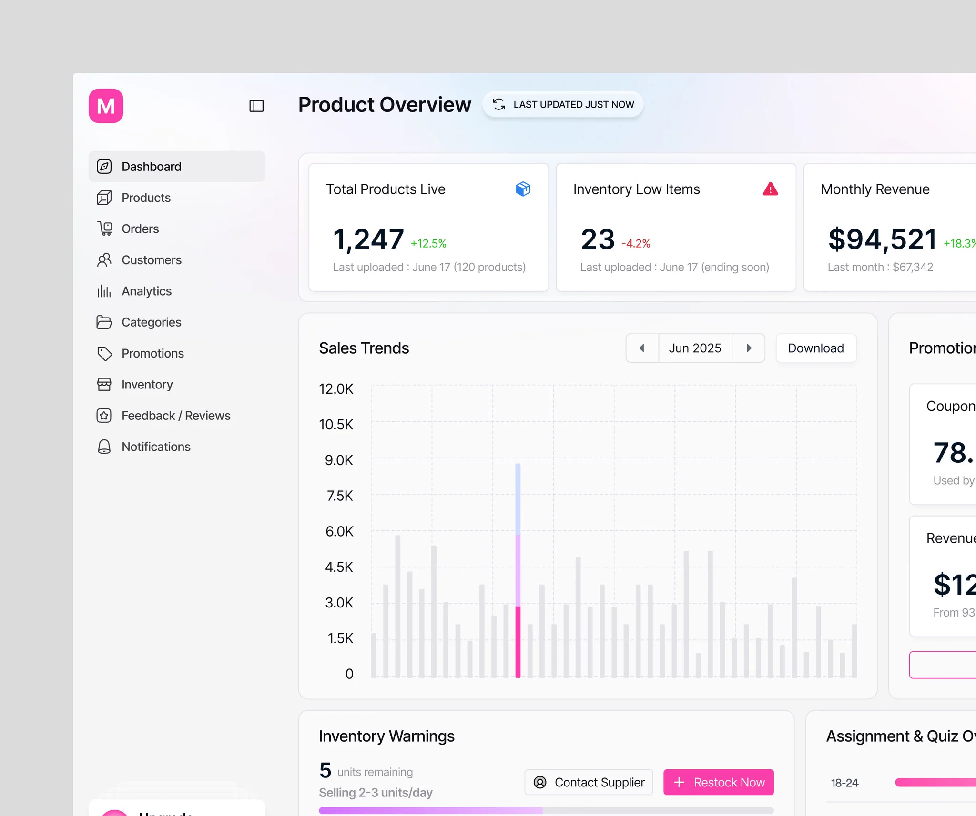
Task: Open the Promotions menu item
Action: (177, 353)
